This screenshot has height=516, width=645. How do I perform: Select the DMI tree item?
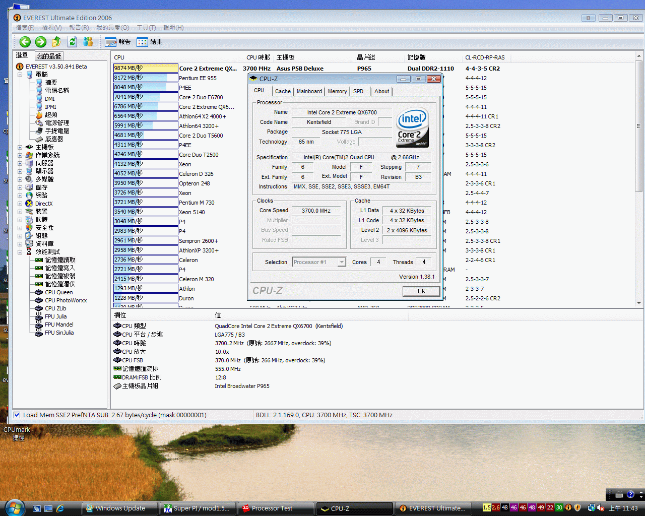coord(45,99)
